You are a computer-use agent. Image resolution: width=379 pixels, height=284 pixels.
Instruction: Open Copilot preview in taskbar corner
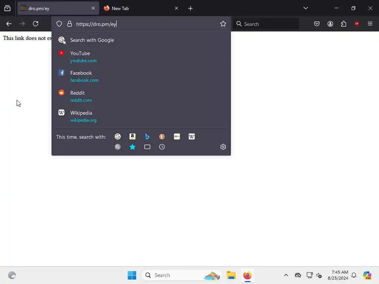click(x=367, y=275)
